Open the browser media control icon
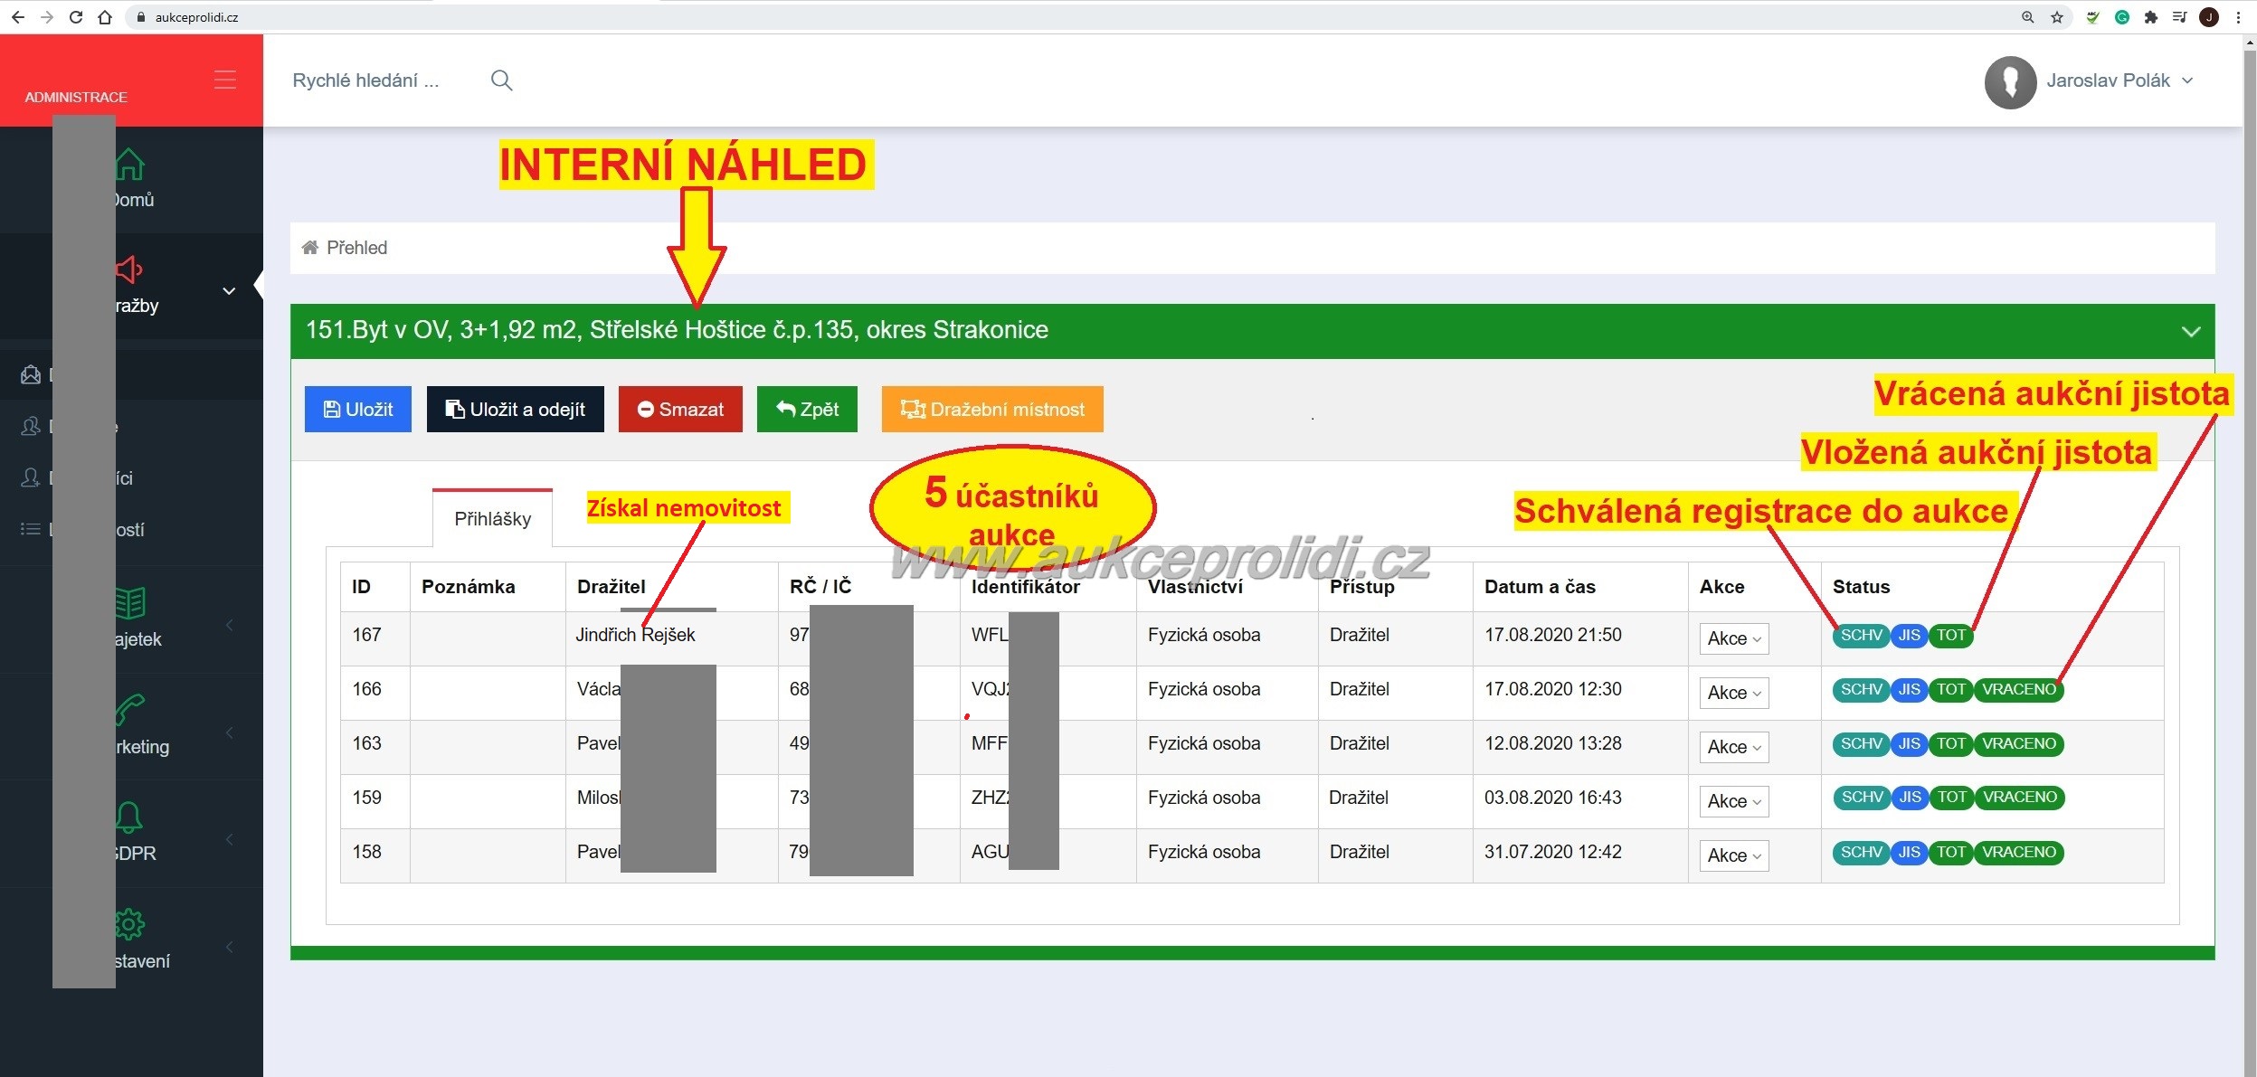Viewport: 2257px width, 1077px height. tap(2180, 17)
